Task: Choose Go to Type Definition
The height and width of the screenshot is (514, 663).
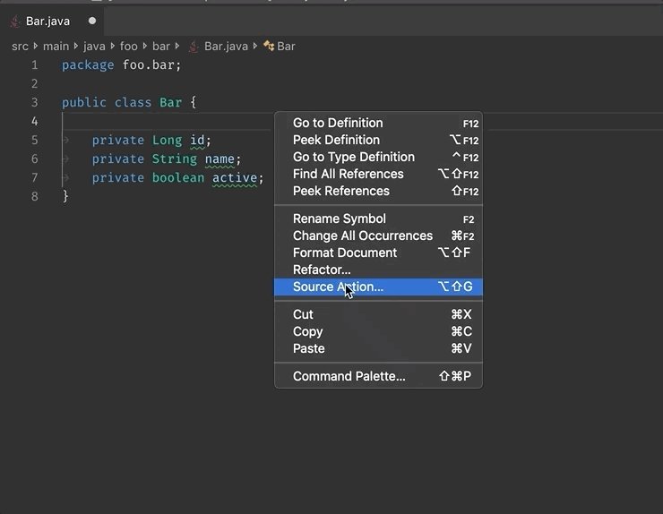Action: point(378,157)
